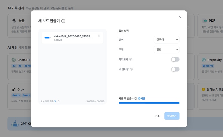Remove the KakaoTalk file with its X
The width and height of the screenshot is (223, 137).
[x=99, y=36]
